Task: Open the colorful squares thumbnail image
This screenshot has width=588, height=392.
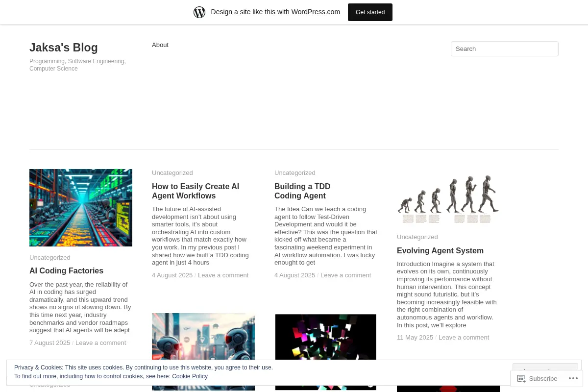Action: 326,352
